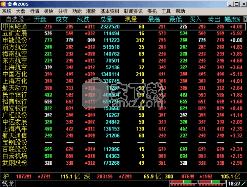This screenshot has height=187, width=247.
Task: Select the 中国联通 stock row
Action: click(123, 27)
